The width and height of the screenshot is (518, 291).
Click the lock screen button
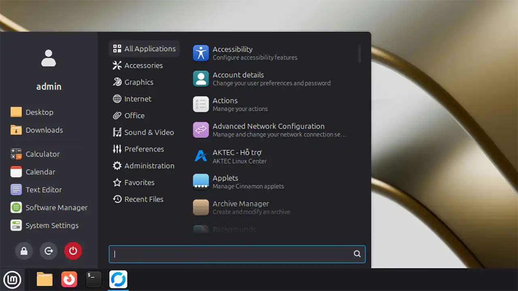coord(24,251)
